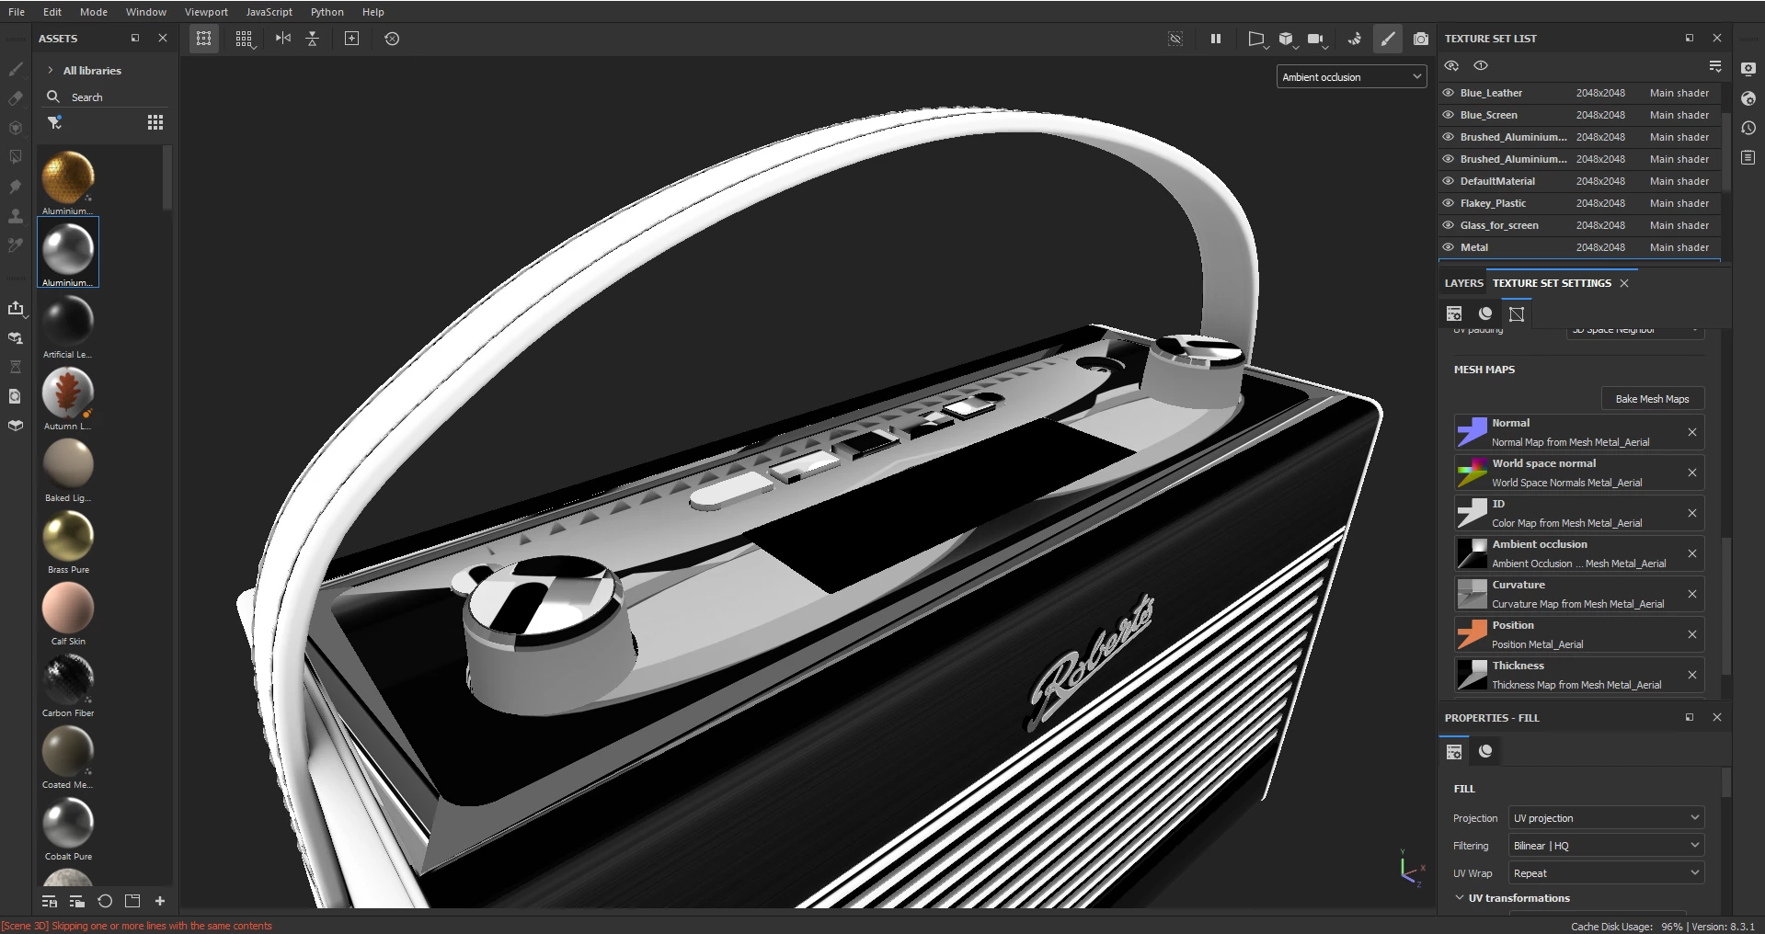Switch to the LAYERS tab
Screen dimensions: 1765x934
point(1463,283)
